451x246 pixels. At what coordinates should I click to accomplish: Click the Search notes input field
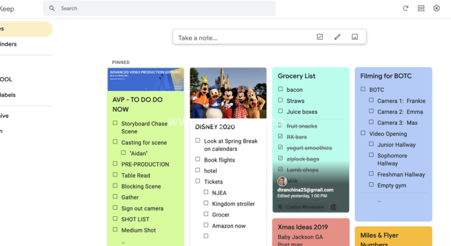(159, 8)
